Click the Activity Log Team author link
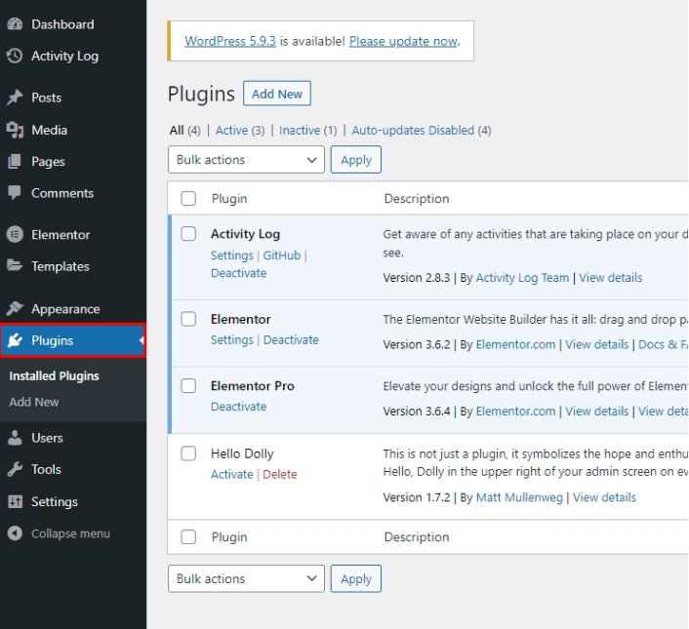This screenshot has width=689, height=629. [x=522, y=277]
